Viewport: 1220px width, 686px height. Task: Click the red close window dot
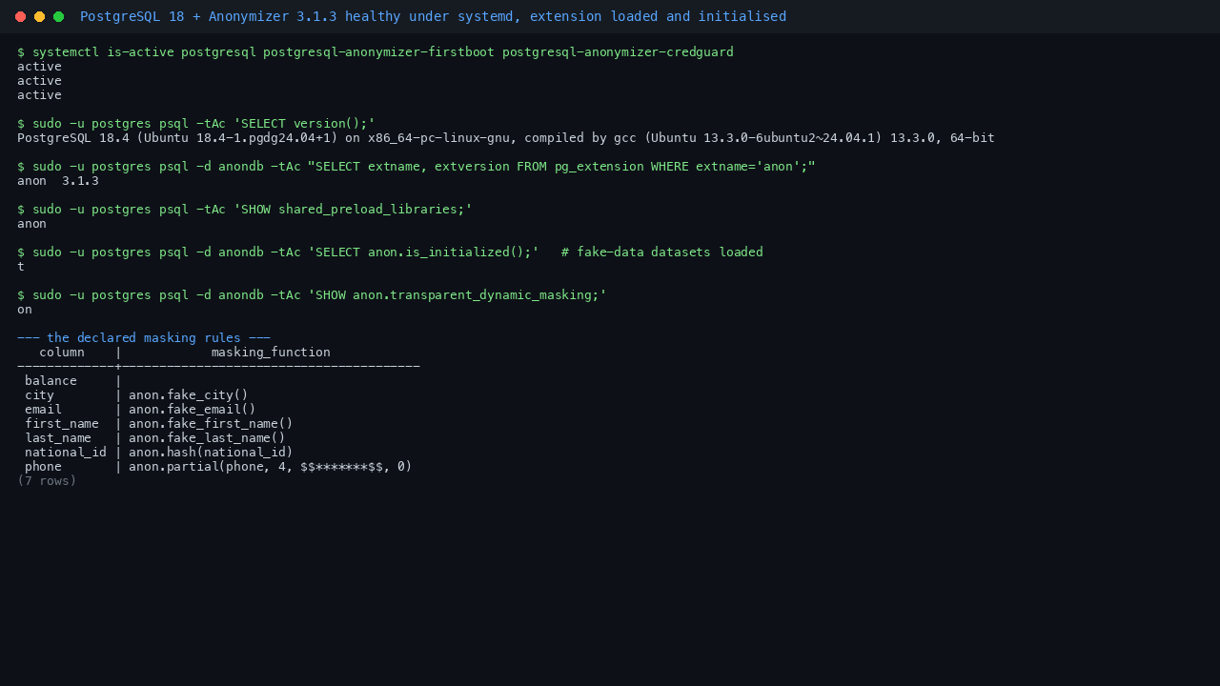20,17
